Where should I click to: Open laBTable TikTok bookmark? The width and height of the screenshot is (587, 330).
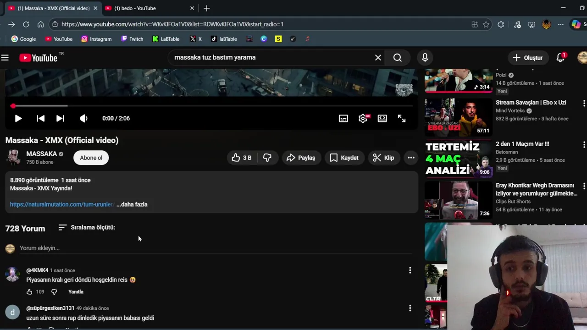[224, 39]
